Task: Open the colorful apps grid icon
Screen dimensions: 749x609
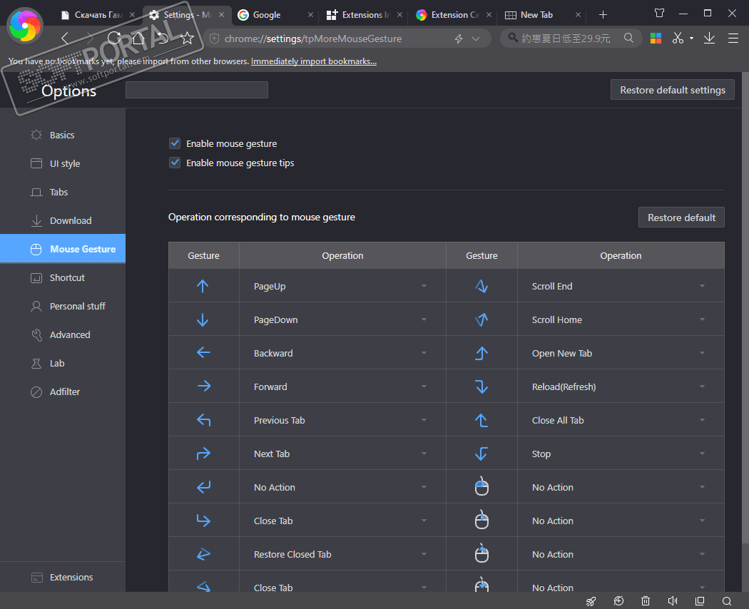Action: [x=656, y=39]
